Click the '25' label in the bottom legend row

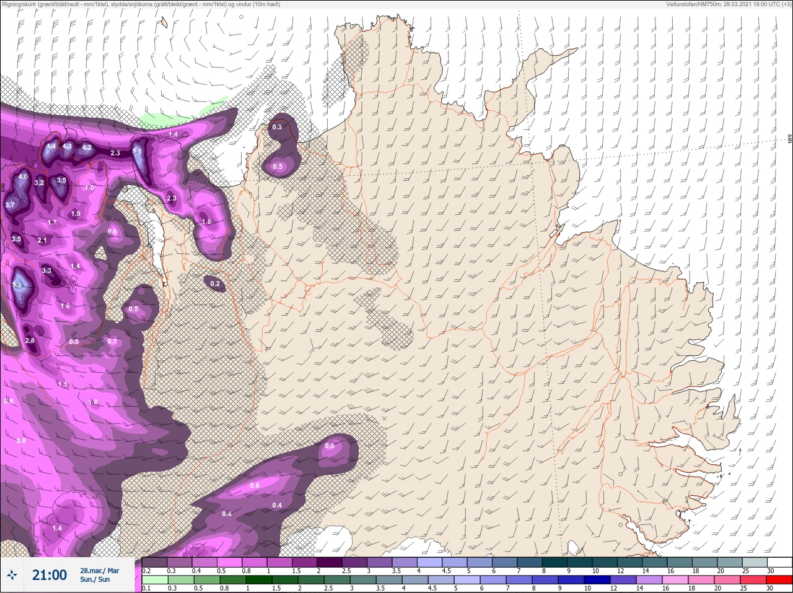coord(744,588)
